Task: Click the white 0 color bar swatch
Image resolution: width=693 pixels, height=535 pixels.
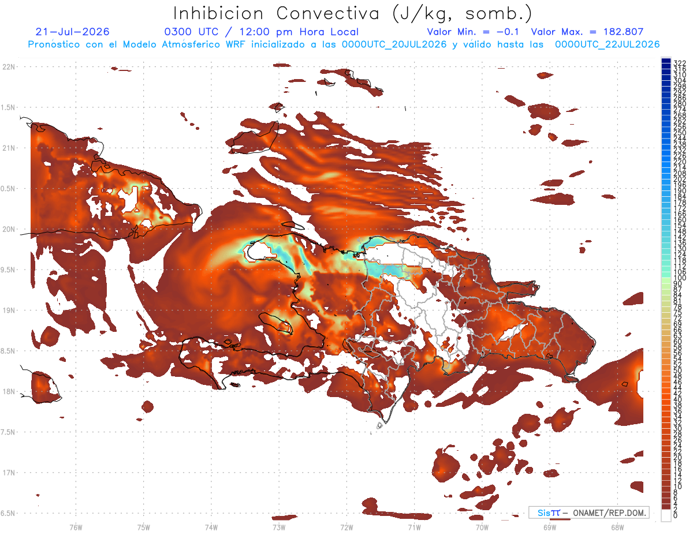Action: [666, 515]
